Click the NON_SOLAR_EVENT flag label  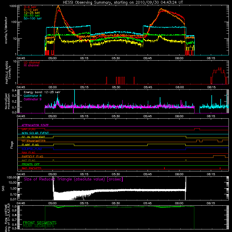coord(35,133)
